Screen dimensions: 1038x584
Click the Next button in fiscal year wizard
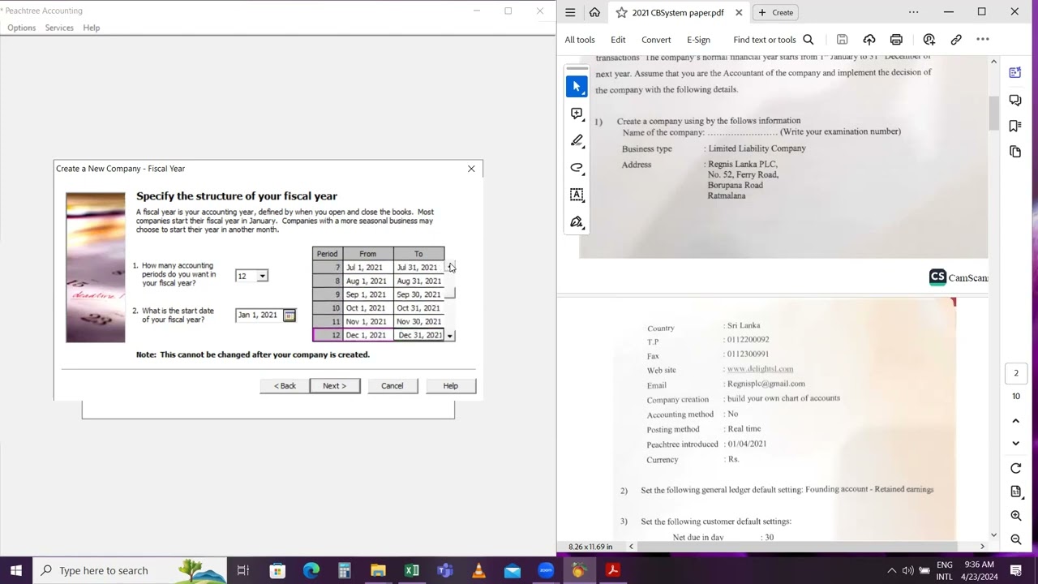tap(335, 386)
